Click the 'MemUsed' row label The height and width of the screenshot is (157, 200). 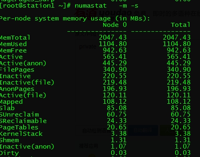coord(13,44)
